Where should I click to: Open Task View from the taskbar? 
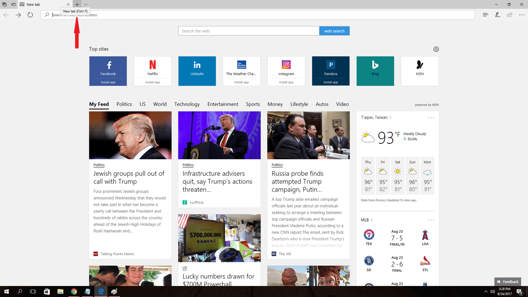click(x=33, y=291)
